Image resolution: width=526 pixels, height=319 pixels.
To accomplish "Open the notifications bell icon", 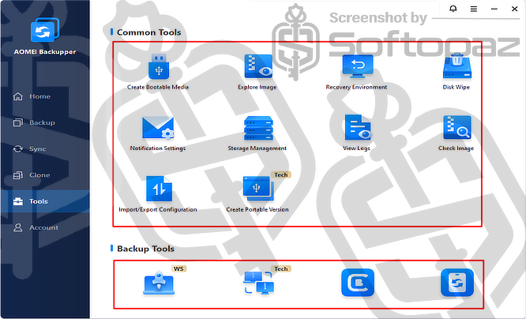I will 453,9.
